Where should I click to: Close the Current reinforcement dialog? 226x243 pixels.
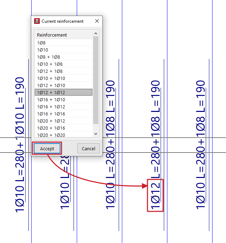click(x=97, y=21)
